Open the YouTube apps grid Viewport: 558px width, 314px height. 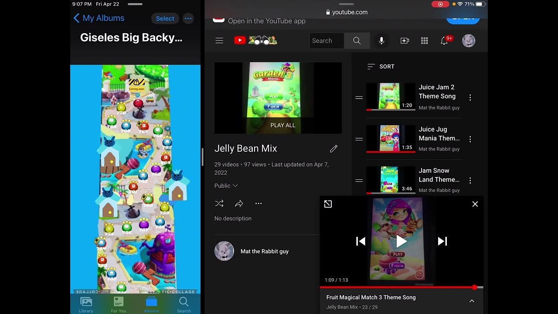click(x=424, y=41)
